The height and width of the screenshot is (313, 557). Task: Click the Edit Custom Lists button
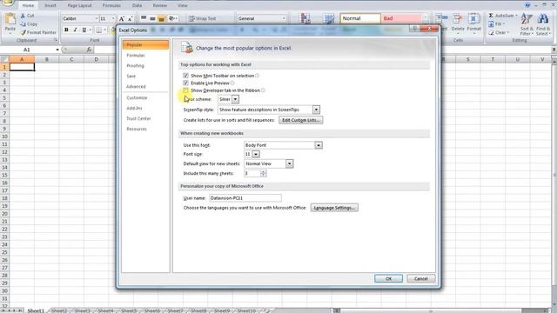(x=300, y=120)
